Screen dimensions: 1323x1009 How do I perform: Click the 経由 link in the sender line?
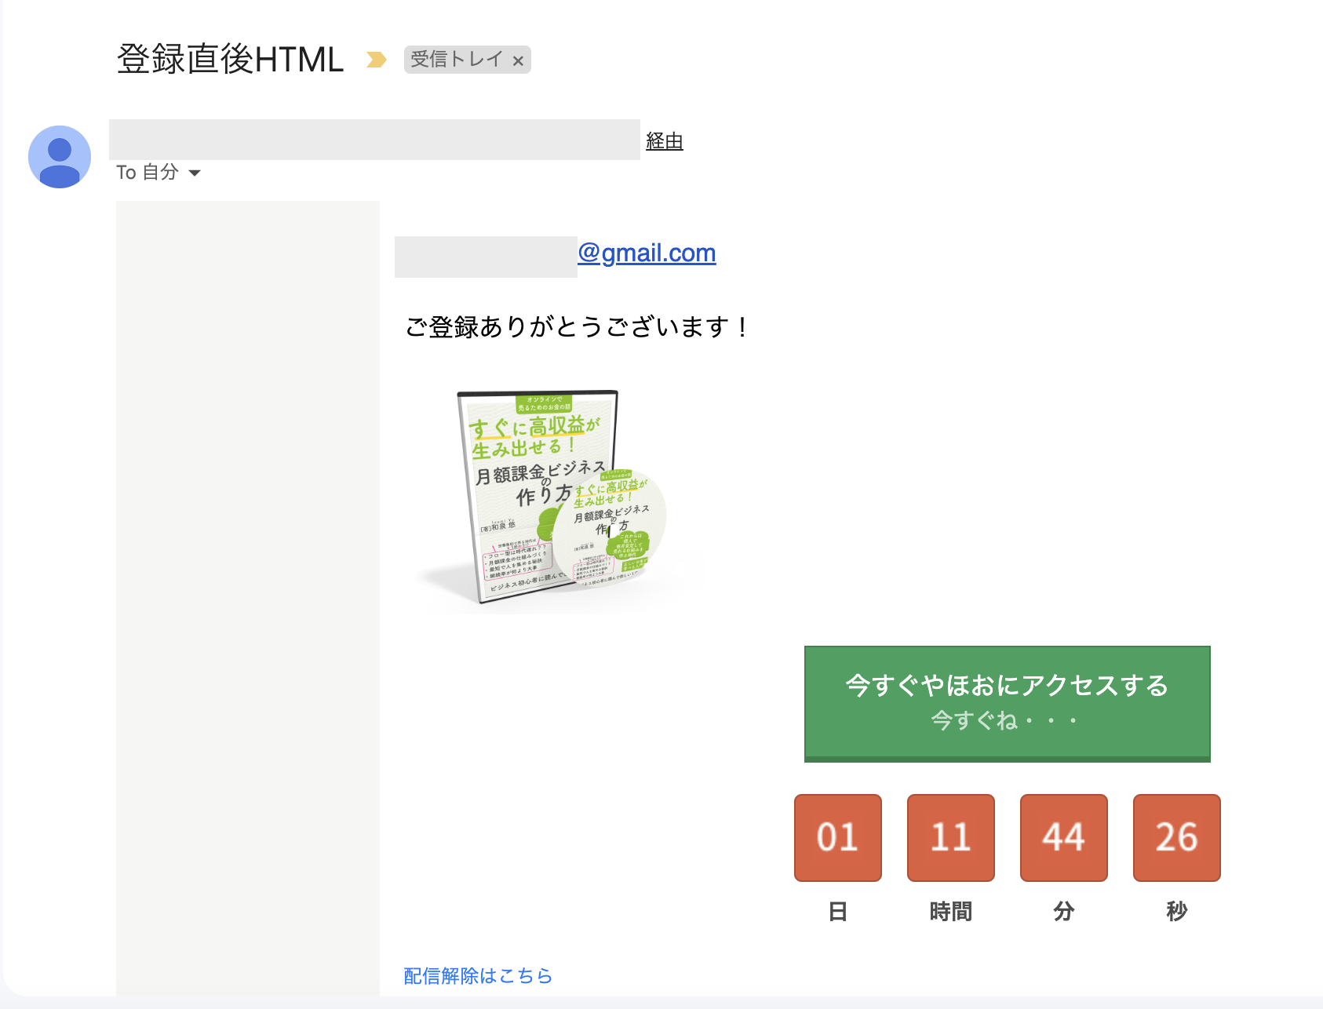click(664, 141)
